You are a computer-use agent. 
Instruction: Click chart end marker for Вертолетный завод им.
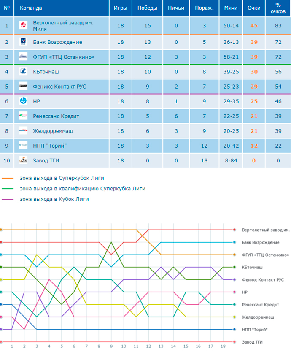click(x=234, y=230)
